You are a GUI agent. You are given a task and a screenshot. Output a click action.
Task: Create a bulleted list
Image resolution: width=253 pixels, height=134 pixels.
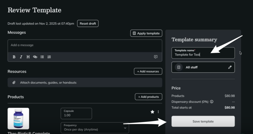pos(42,57)
